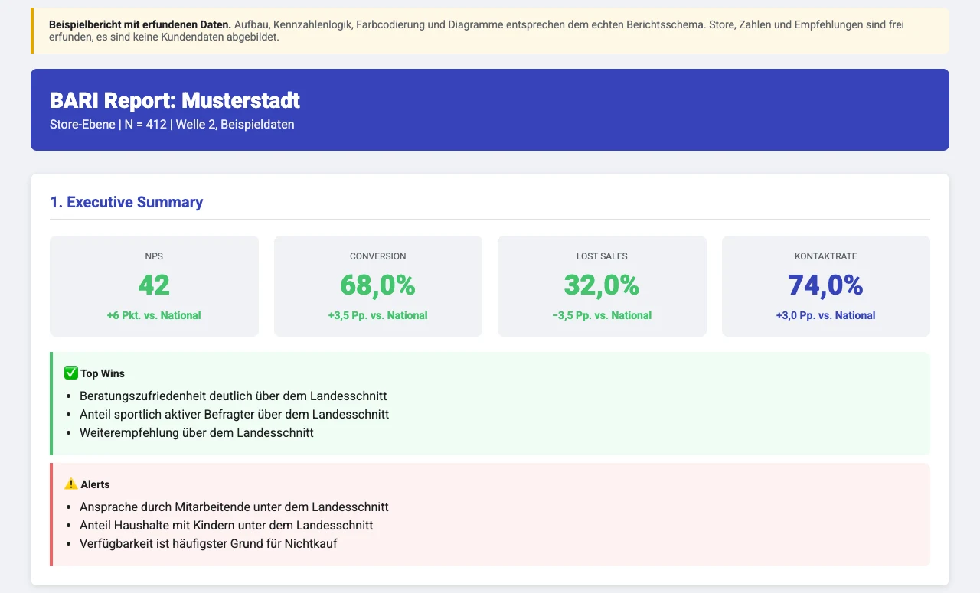
Task: Click "−3,5 Pp. vs. National" in the Lost Sales card
Action: click(x=602, y=315)
